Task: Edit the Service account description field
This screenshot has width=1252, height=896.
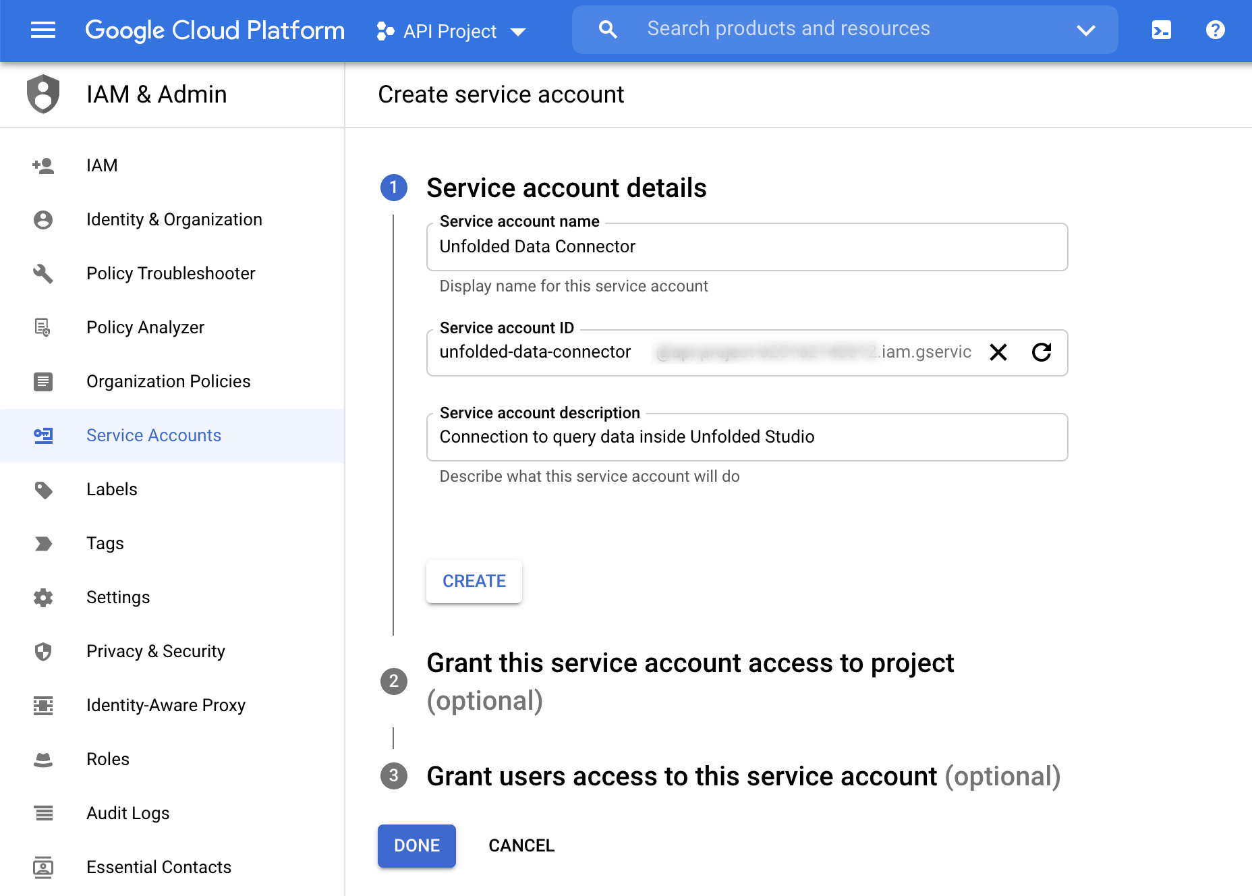Action: (x=747, y=437)
